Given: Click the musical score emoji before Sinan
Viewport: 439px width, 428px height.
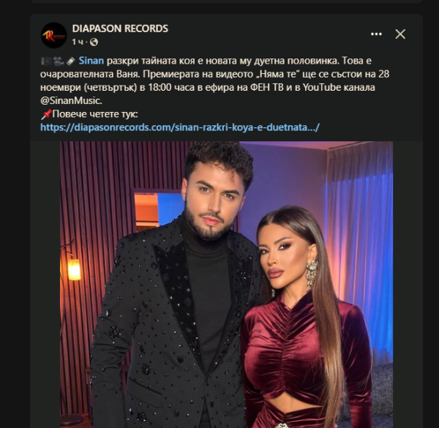Looking at the screenshot, I should pos(46,61).
